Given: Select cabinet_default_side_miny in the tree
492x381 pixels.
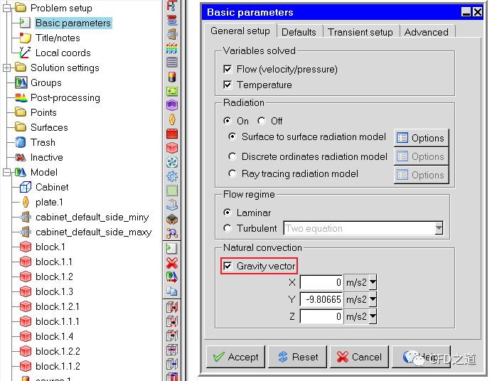Looking at the screenshot, I should coord(92,217).
